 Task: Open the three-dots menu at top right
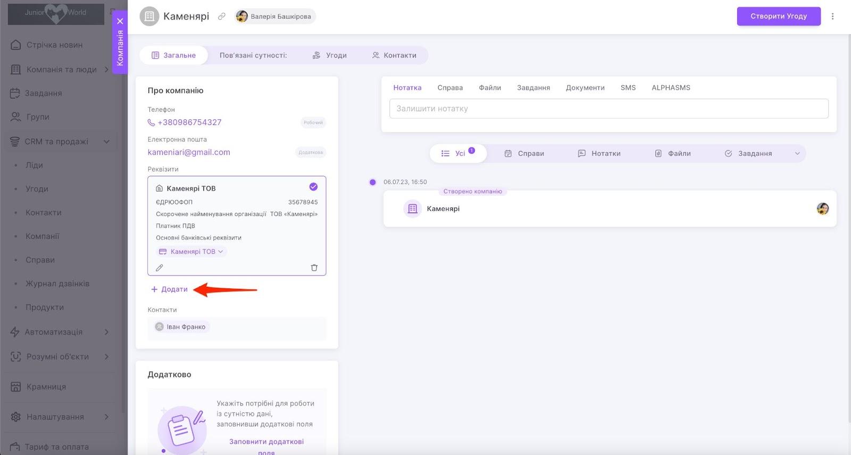point(832,16)
